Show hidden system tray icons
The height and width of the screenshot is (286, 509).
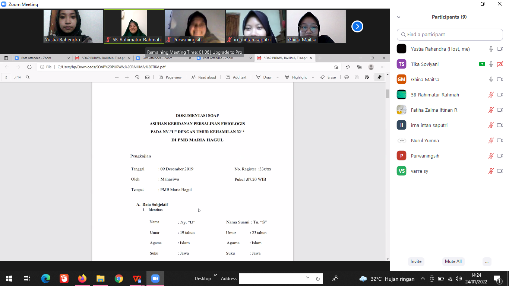(x=423, y=279)
